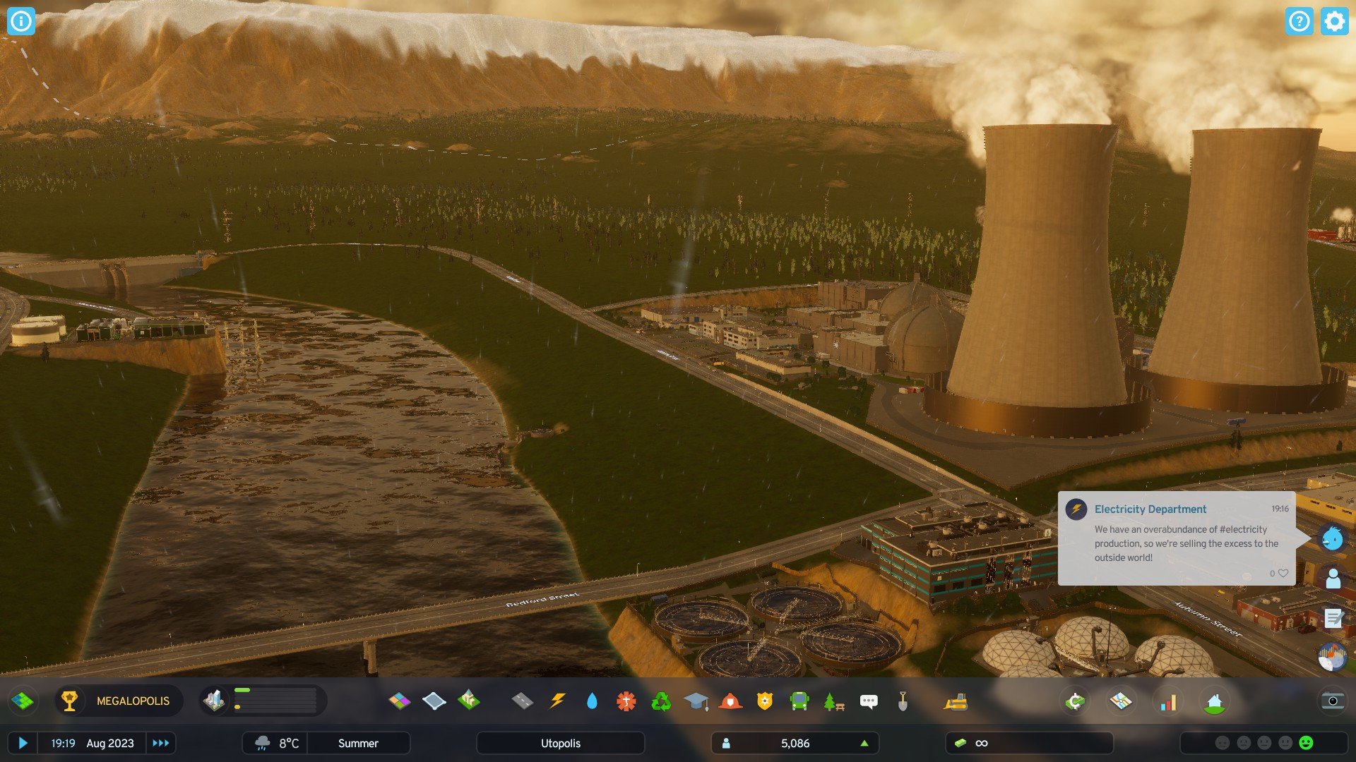Open the Communications menu
The image size is (1356, 762).
(x=869, y=701)
